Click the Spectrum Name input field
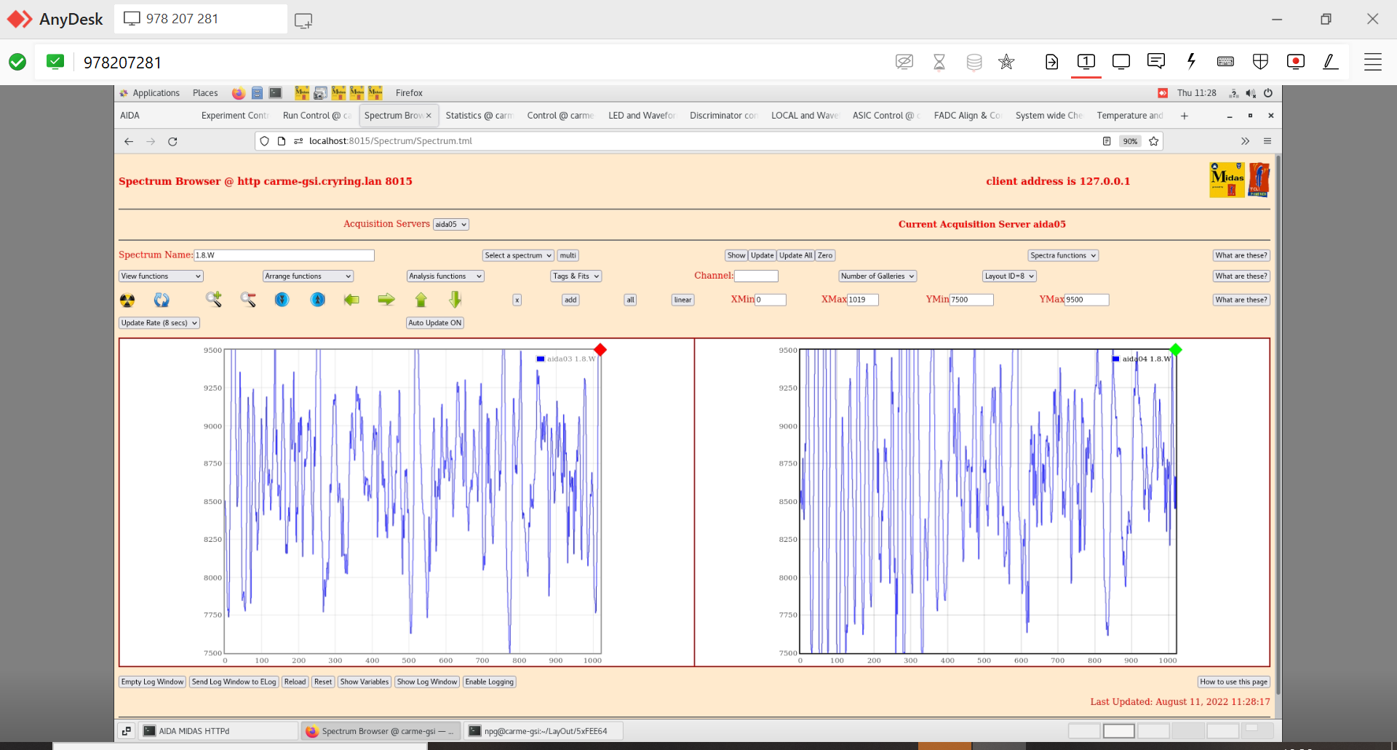 click(x=284, y=255)
